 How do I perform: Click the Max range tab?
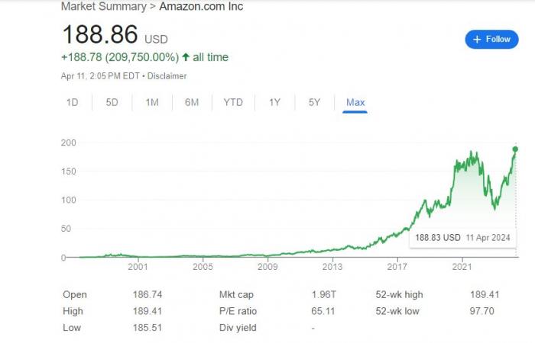355,102
